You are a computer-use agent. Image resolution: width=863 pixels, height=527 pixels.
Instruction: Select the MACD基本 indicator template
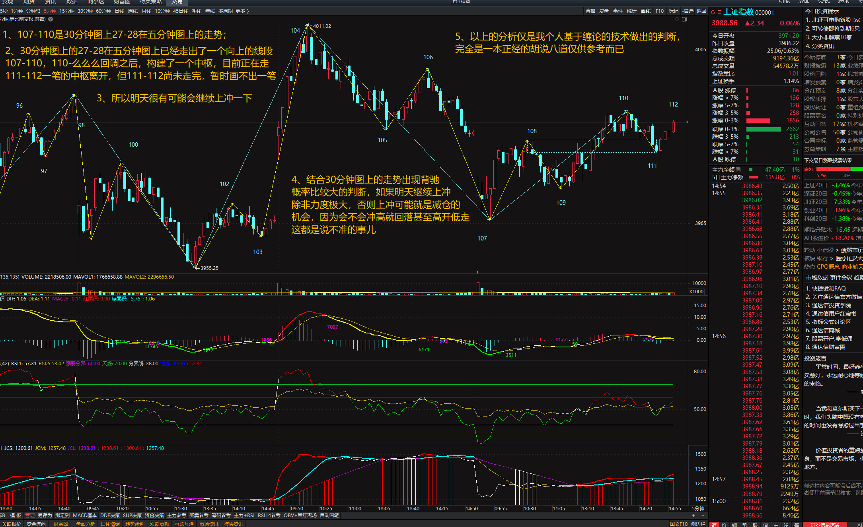coord(85,515)
